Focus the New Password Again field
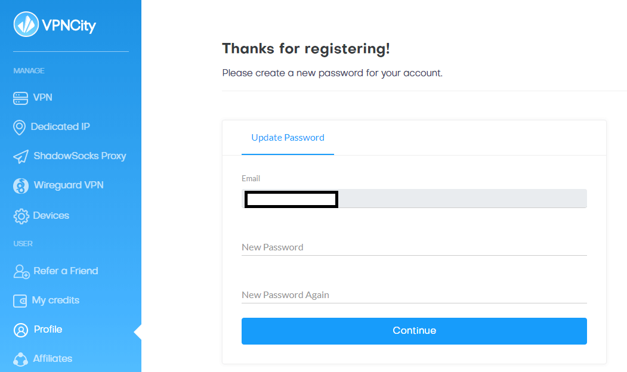627x372 pixels. coord(414,295)
